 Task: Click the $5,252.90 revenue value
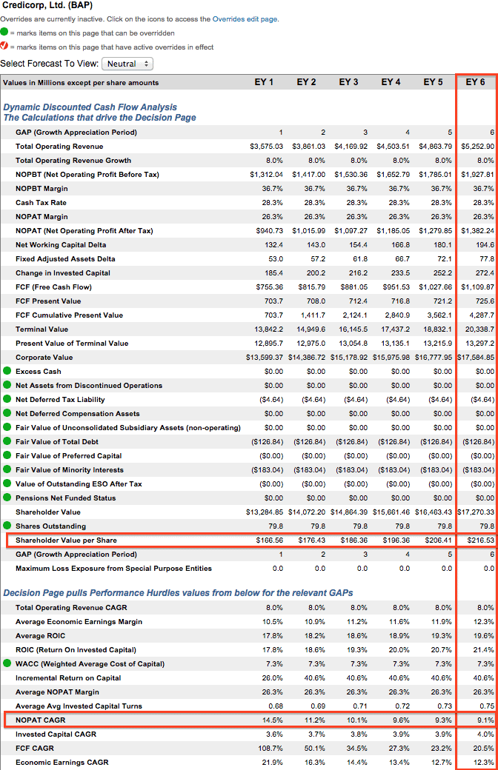[478, 147]
